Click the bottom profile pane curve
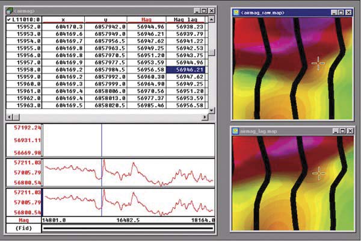This screenshot has width=361, height=241. [129, 202]
